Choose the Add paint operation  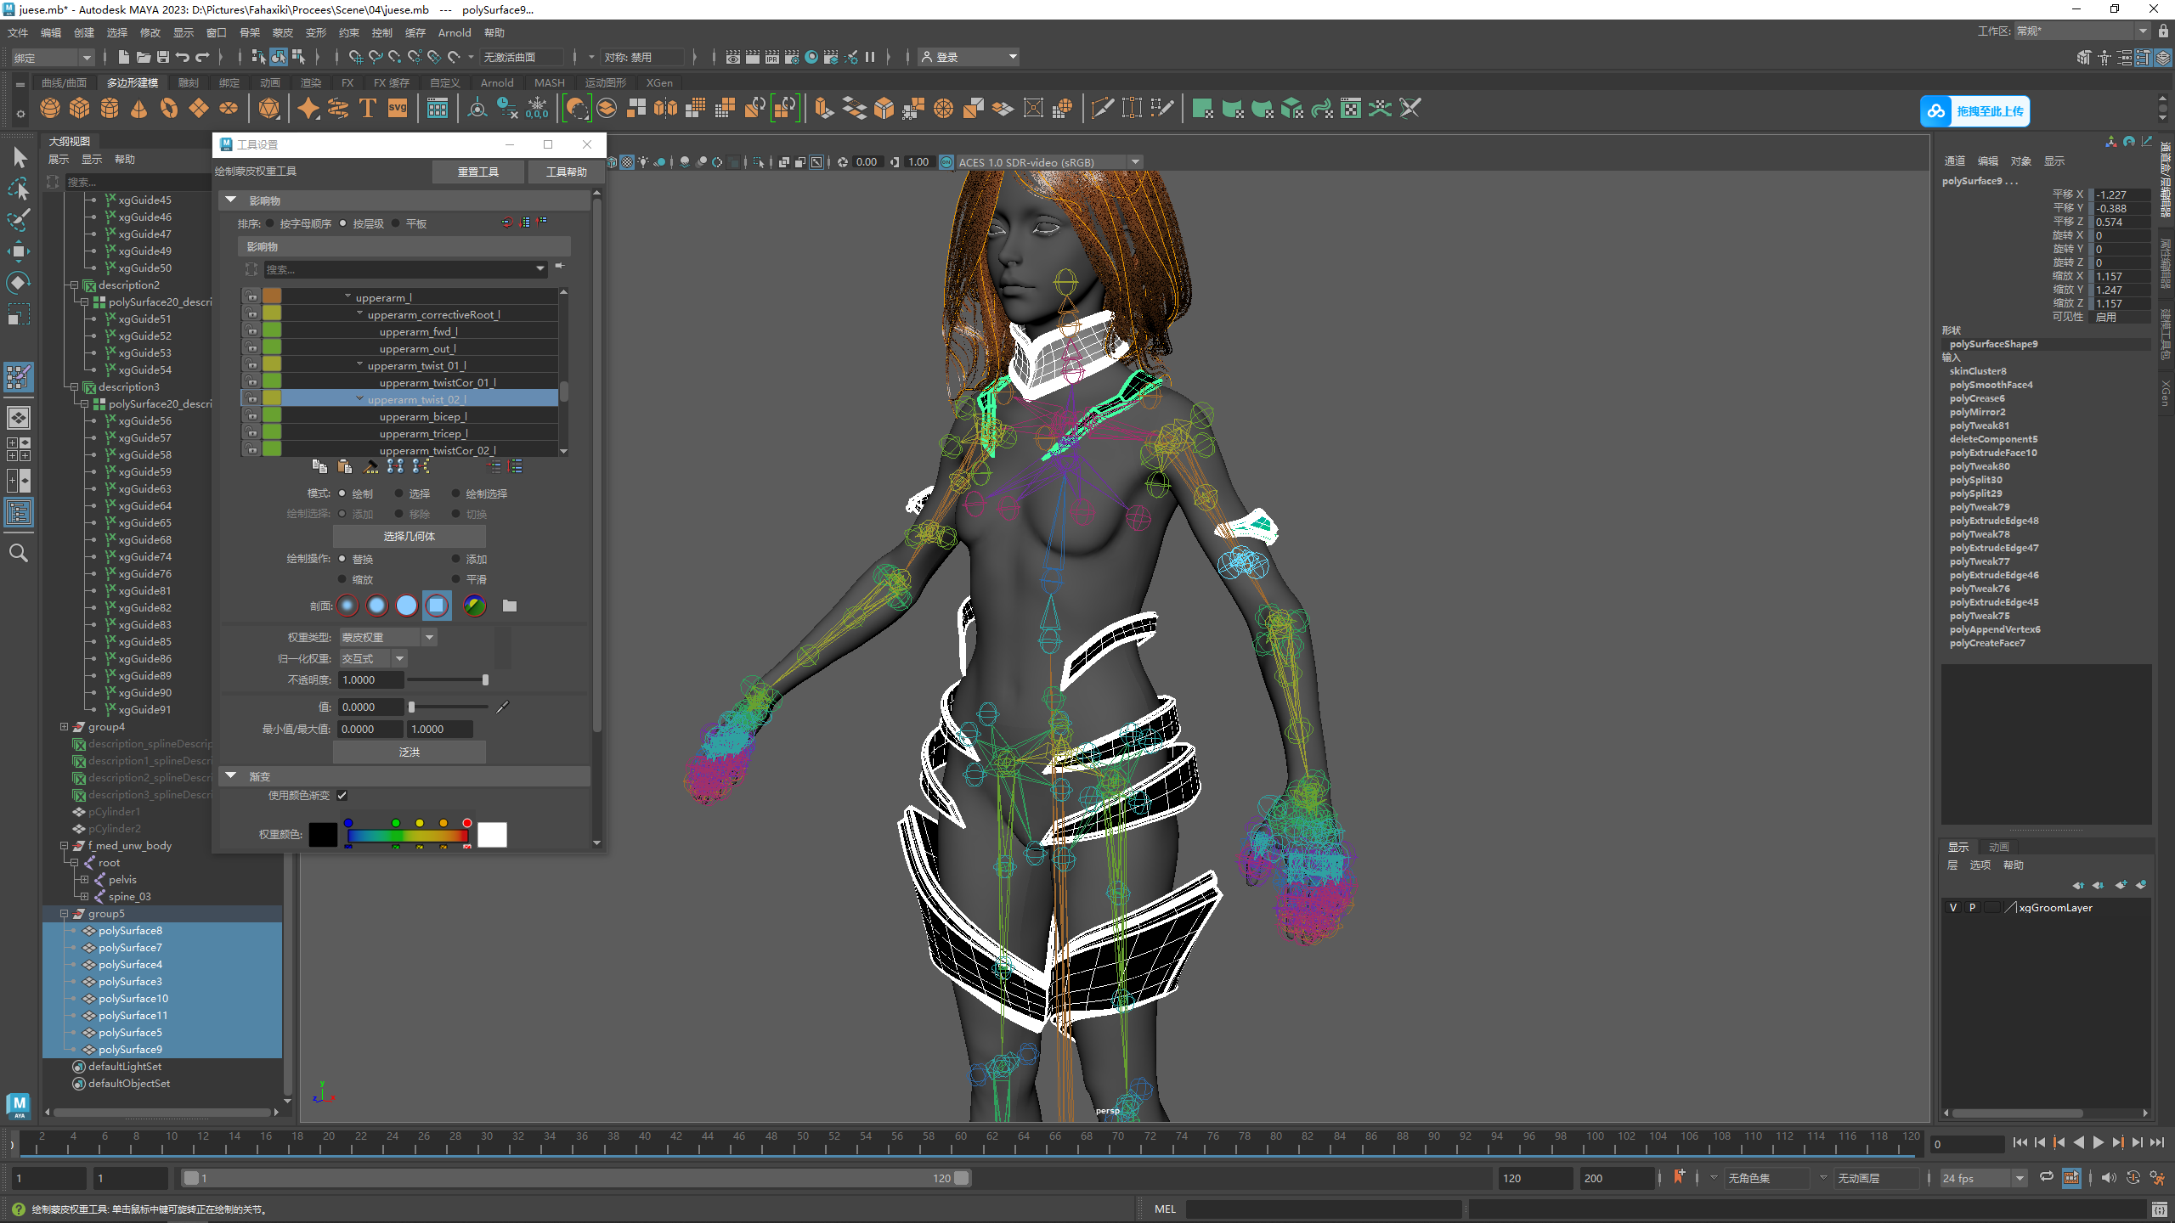tap(456, 559)
